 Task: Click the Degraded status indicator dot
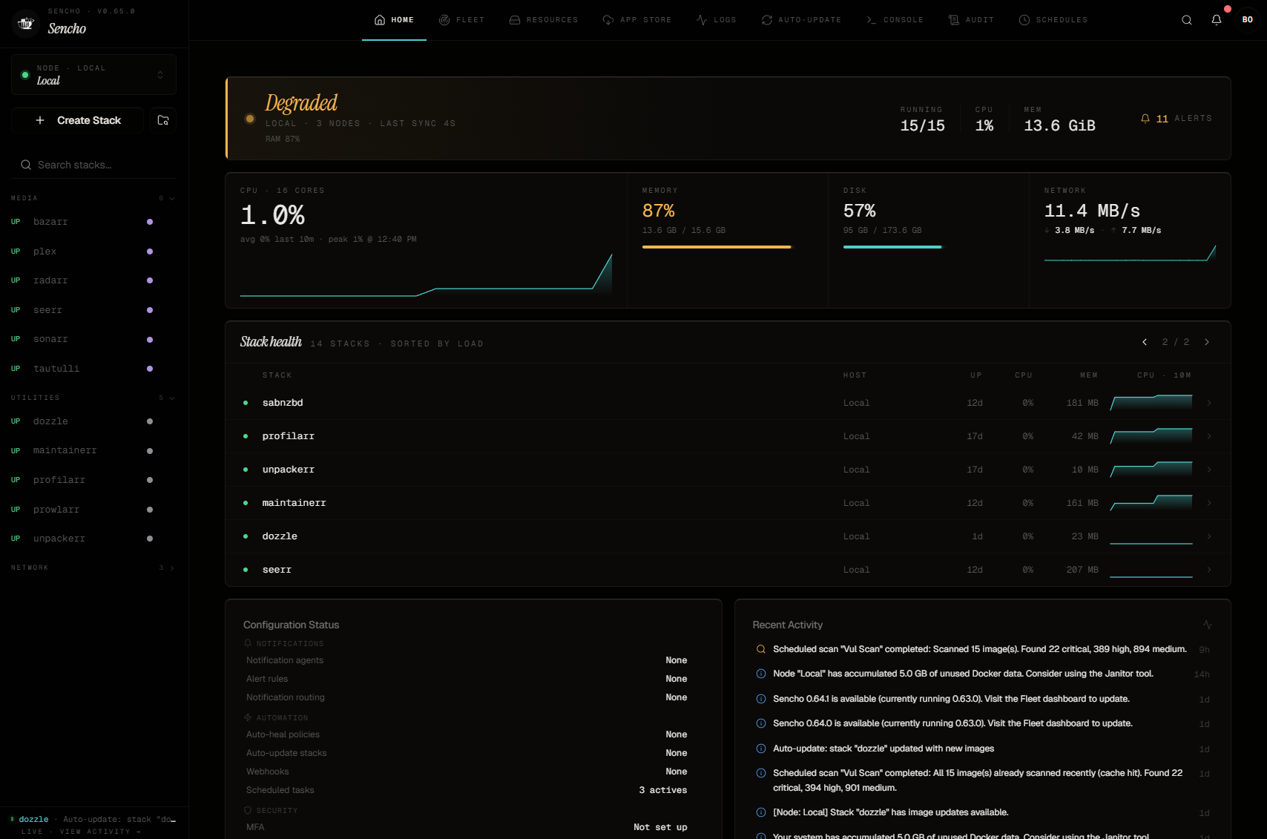click(x=250, y=119)
